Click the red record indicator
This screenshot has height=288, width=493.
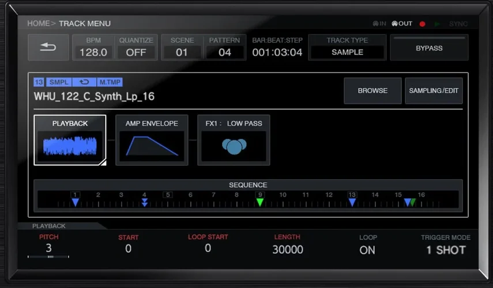[x=422, y=24]
